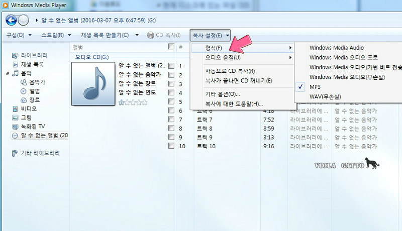Click duration 7:52 cell

269,120
